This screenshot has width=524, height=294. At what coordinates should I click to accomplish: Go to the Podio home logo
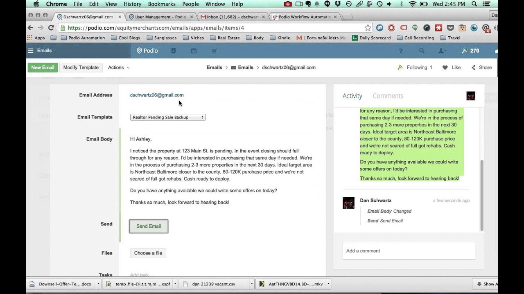click(147, 51)
